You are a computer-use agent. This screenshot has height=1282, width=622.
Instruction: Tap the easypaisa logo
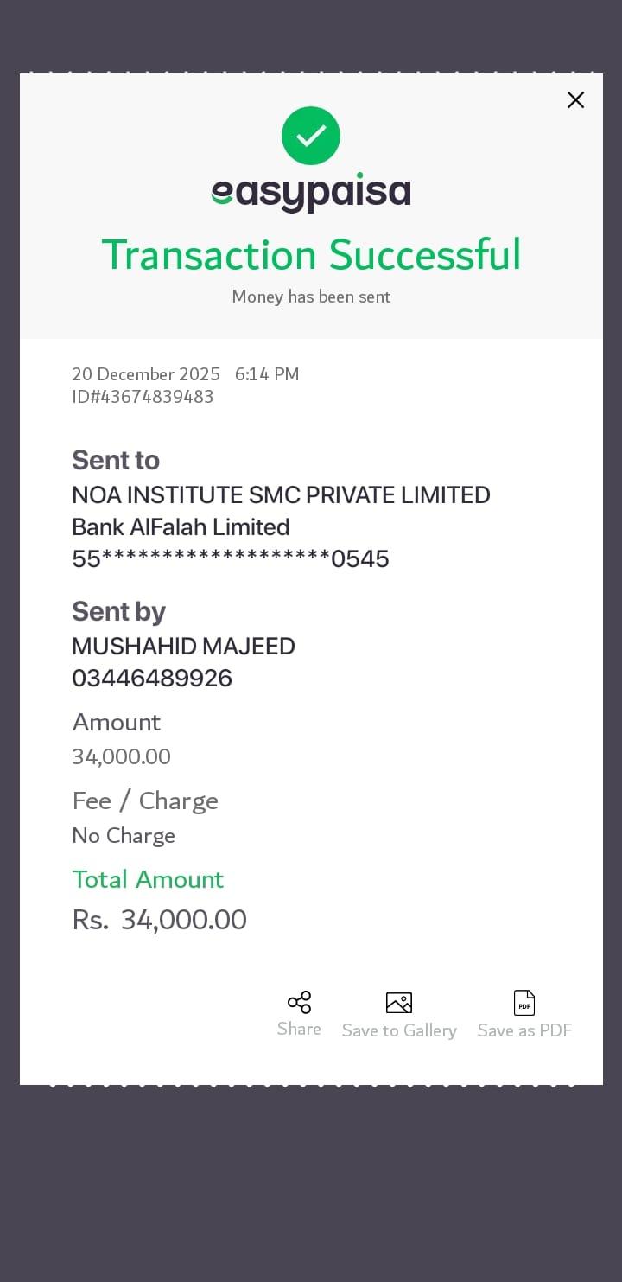click(x=311, y=192)
